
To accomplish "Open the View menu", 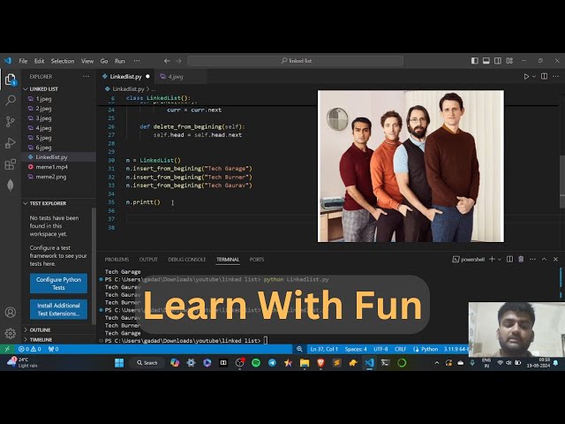I will point(87,61).
